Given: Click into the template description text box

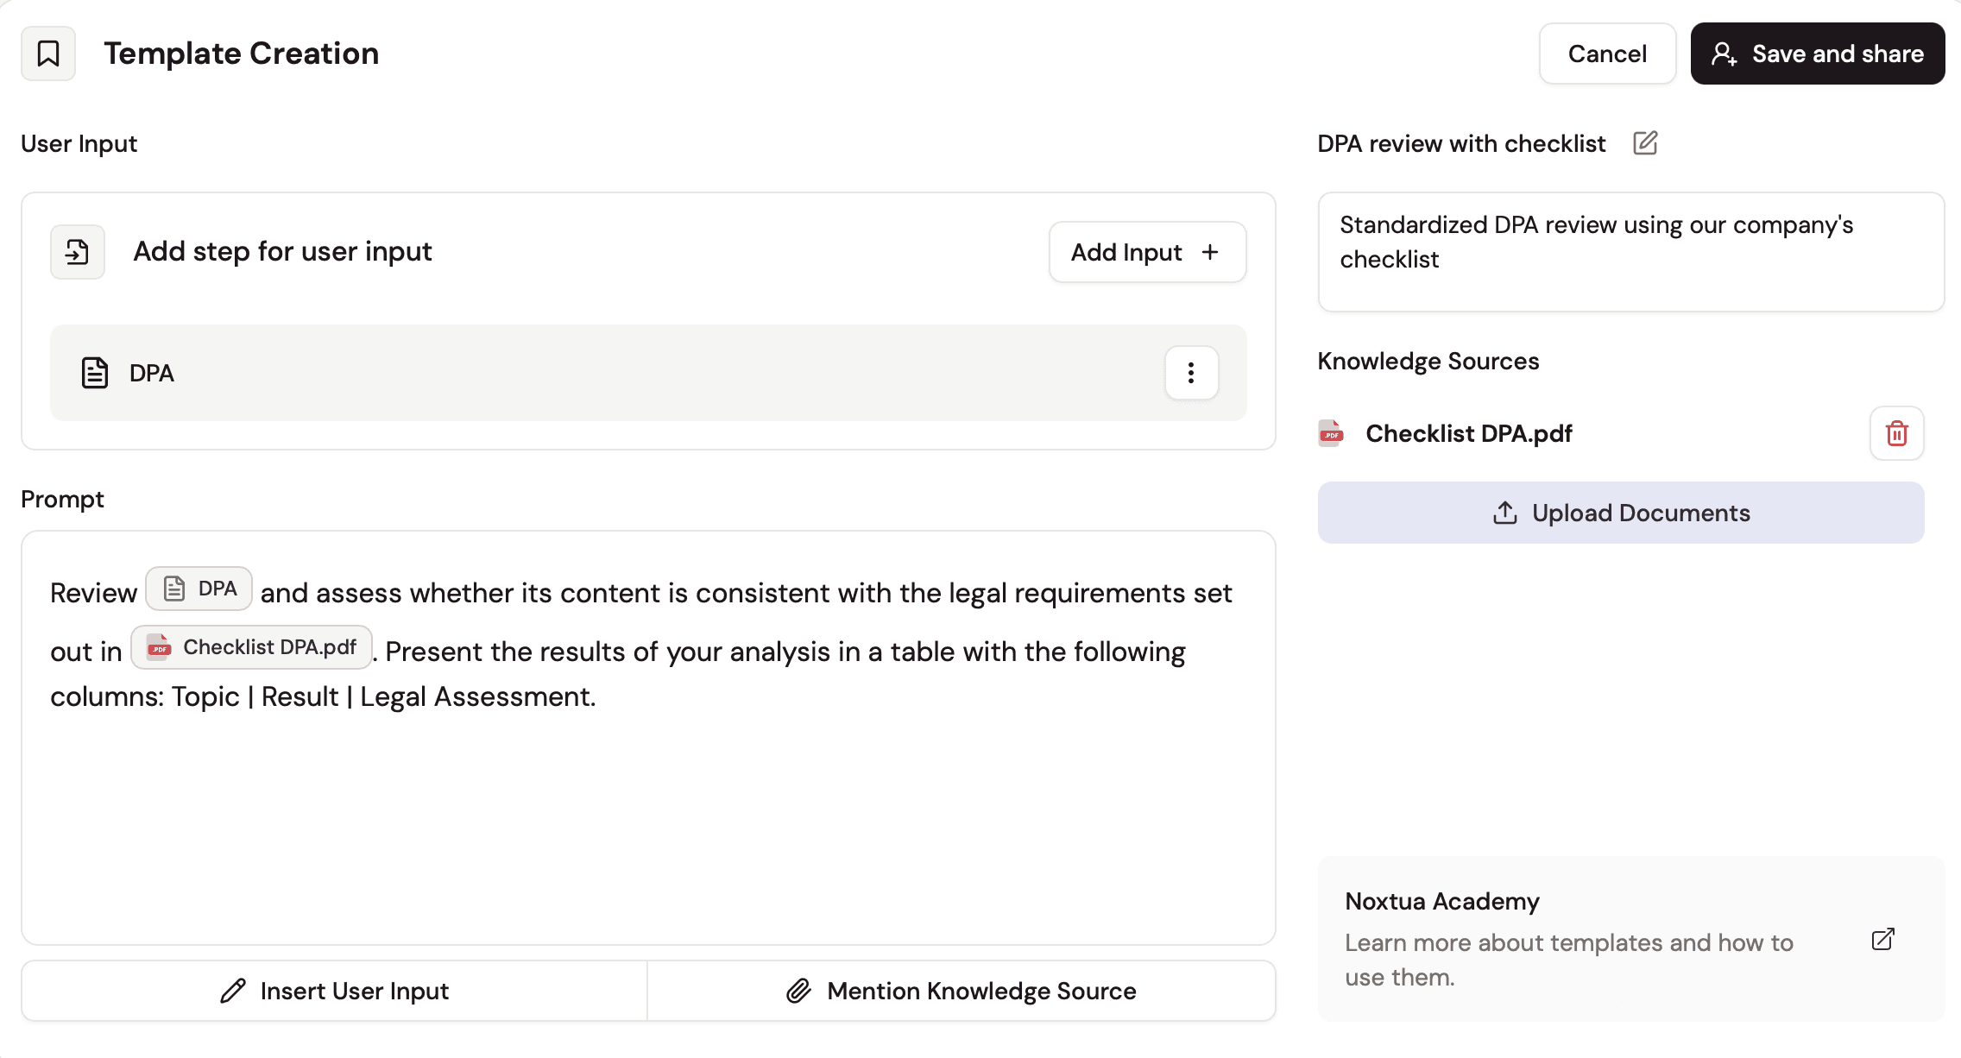Looking at the screenshot, I should [1630, 252].
